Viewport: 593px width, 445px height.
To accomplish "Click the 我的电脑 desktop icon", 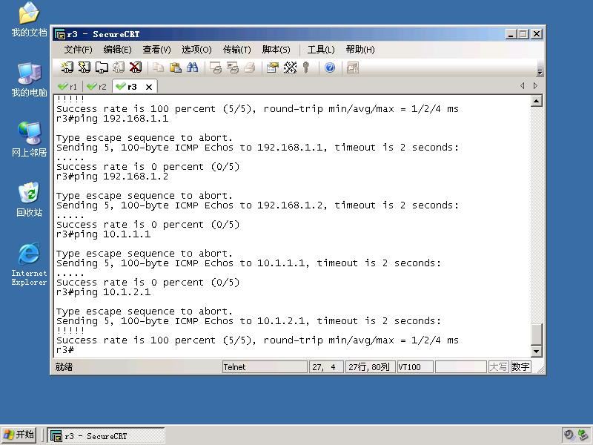I will point(29,79).
